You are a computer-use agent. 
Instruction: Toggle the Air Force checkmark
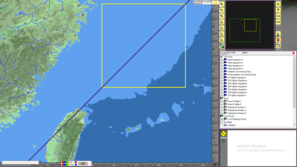tap(222, 57)
